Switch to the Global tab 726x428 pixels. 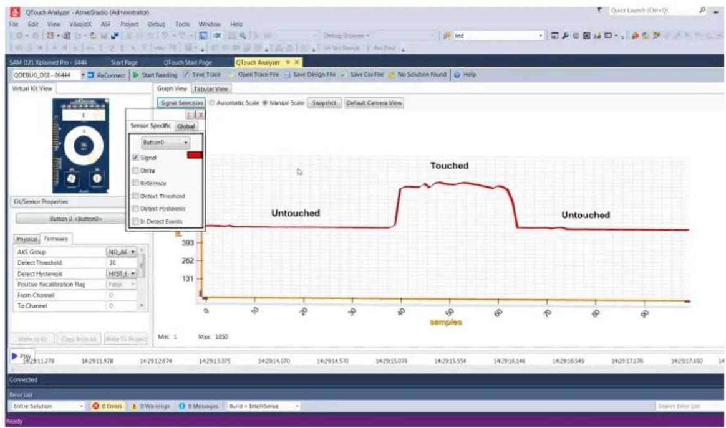[186, 126]
